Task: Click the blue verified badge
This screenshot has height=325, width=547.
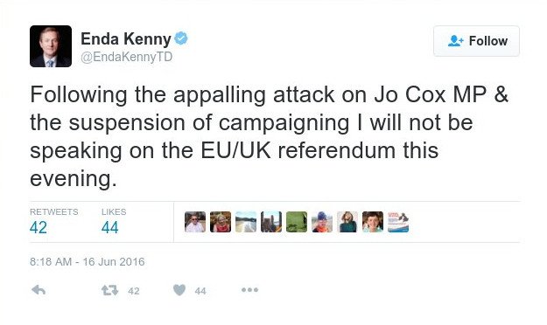Action: pyautogui.click(x=181, y=38)
